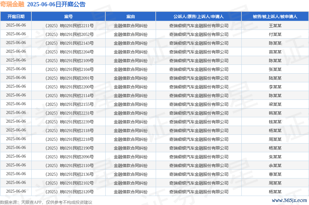Select case number 皖0291民初2136号
The image size is (309, 205).
click(x=70, y=174)
